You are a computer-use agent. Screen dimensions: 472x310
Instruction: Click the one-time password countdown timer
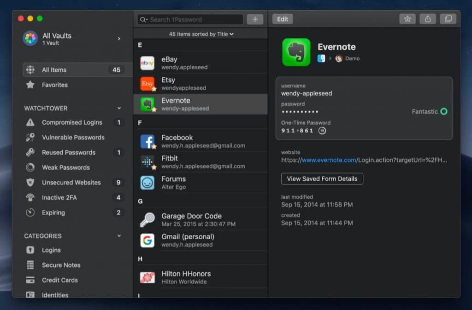click(322, 131)
